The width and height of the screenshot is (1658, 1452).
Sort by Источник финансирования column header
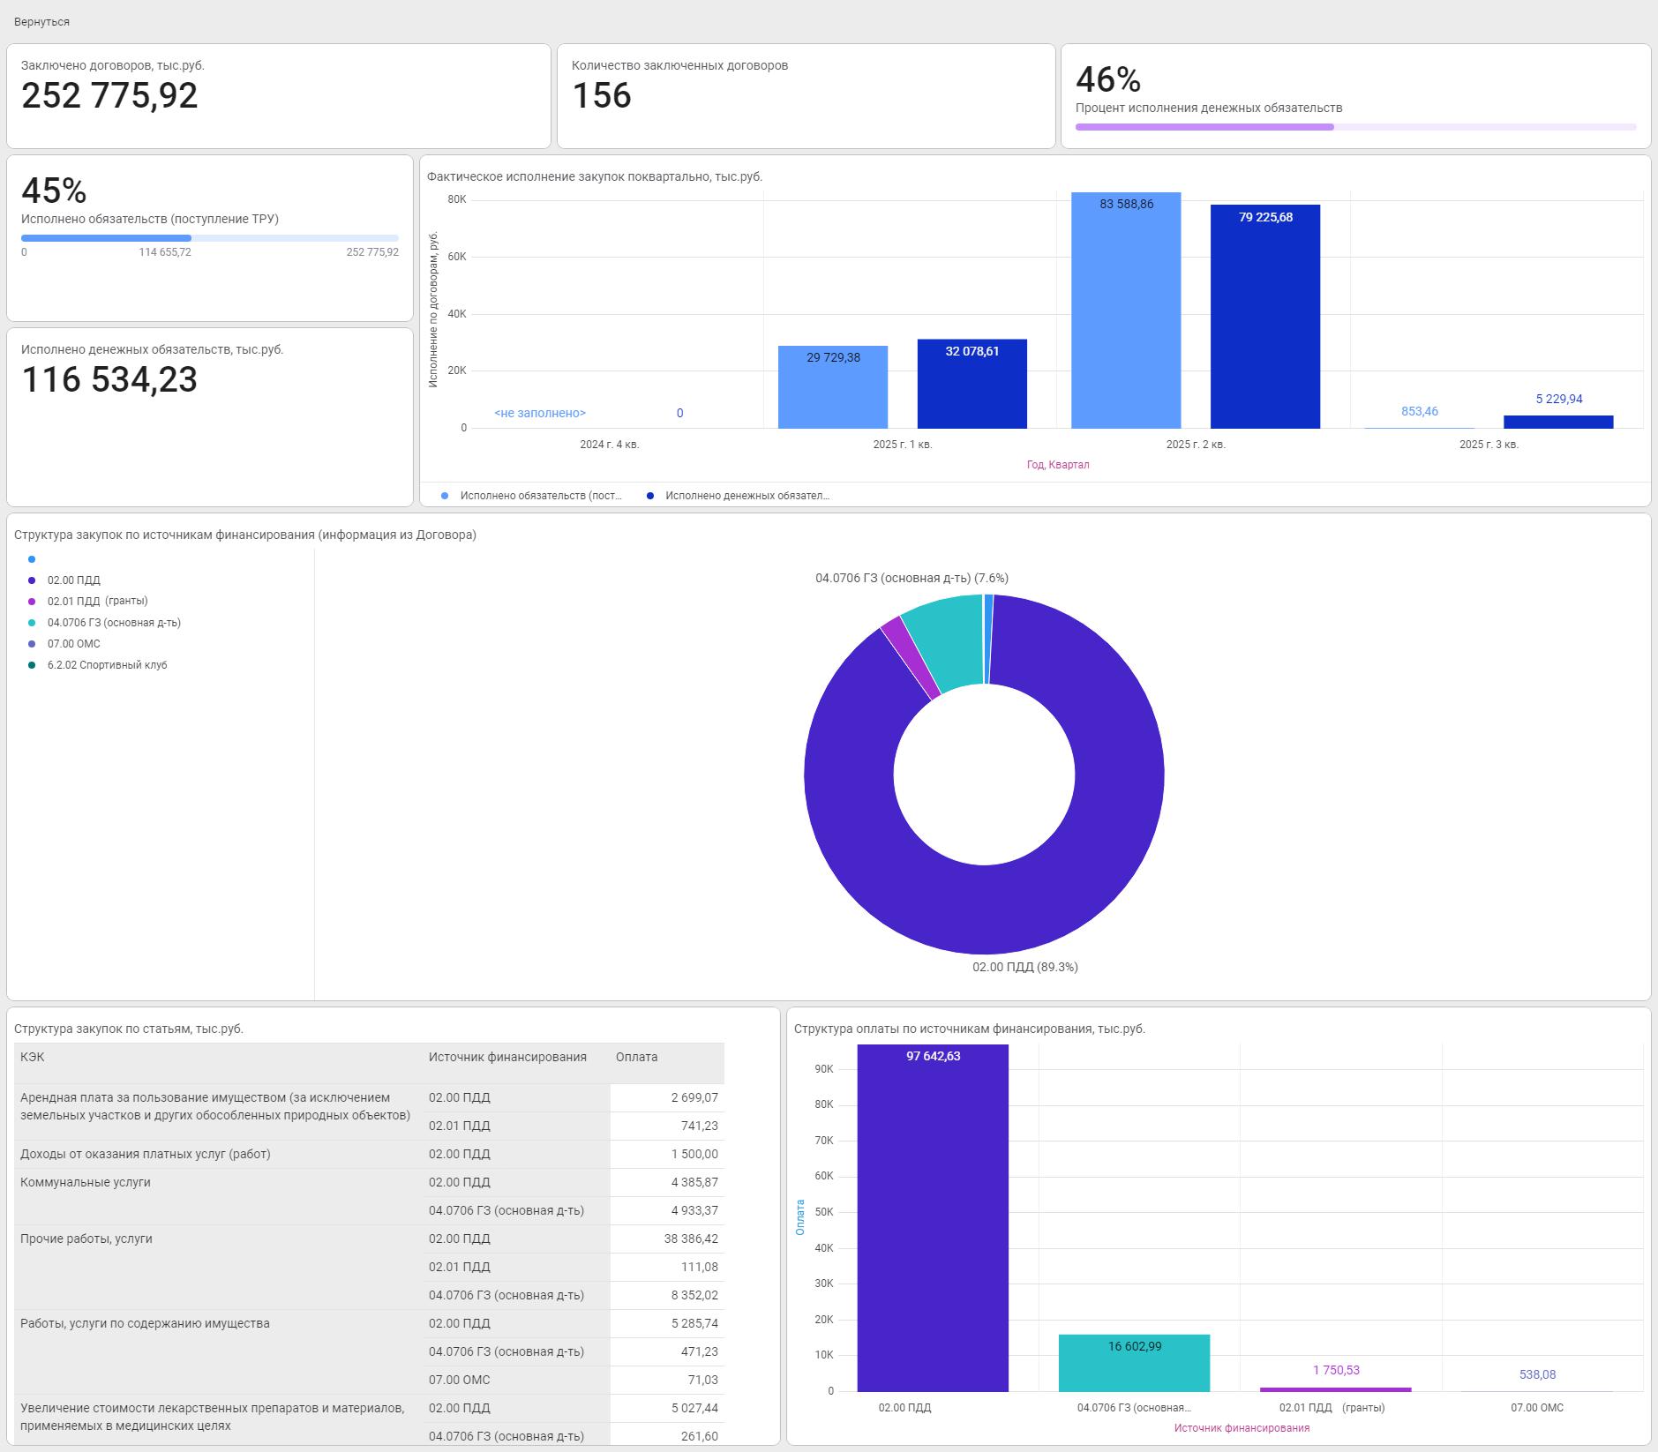pyautogui.click(x=507, y=1057)
